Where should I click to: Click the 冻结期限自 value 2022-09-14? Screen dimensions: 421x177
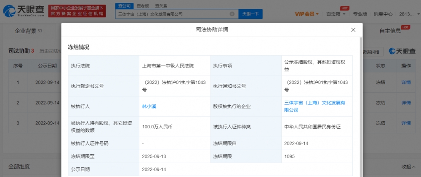[296, 143]
